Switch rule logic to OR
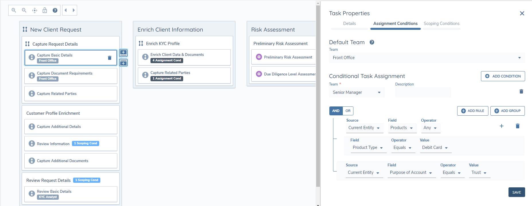This screenshot has height=206, width=532. pos(348,111)
